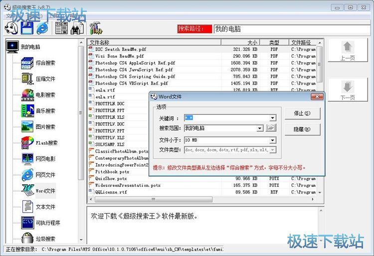This screenshot has height=256, width=374.
Task: Click the 停止(S) button
Action: [302, 113]
